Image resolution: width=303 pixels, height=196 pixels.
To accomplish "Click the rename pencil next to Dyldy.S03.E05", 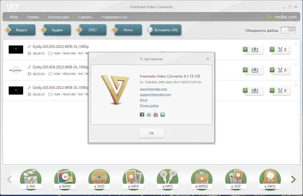I will pyautogui.click(x=30, y=87).
